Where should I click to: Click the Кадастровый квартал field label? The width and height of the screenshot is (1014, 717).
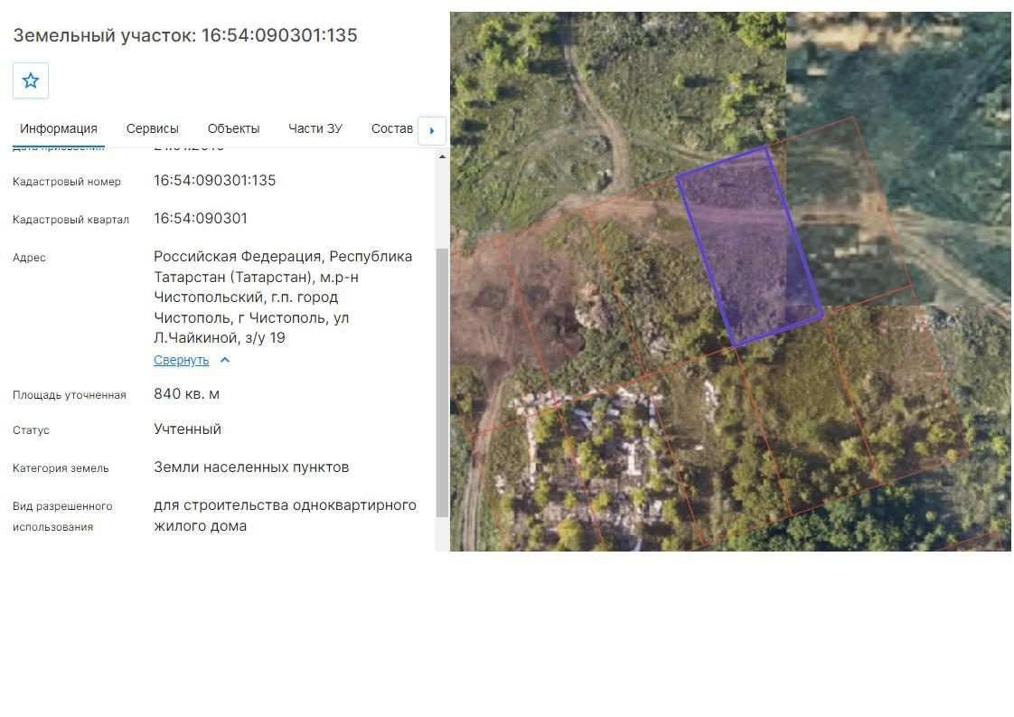tap(71, 220)
